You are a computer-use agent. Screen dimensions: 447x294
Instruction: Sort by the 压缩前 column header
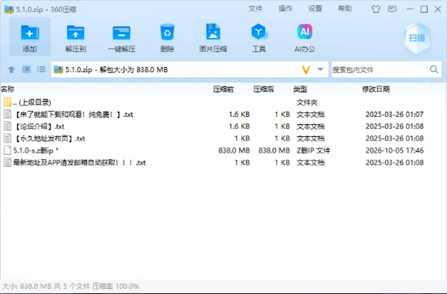(223, 89)
